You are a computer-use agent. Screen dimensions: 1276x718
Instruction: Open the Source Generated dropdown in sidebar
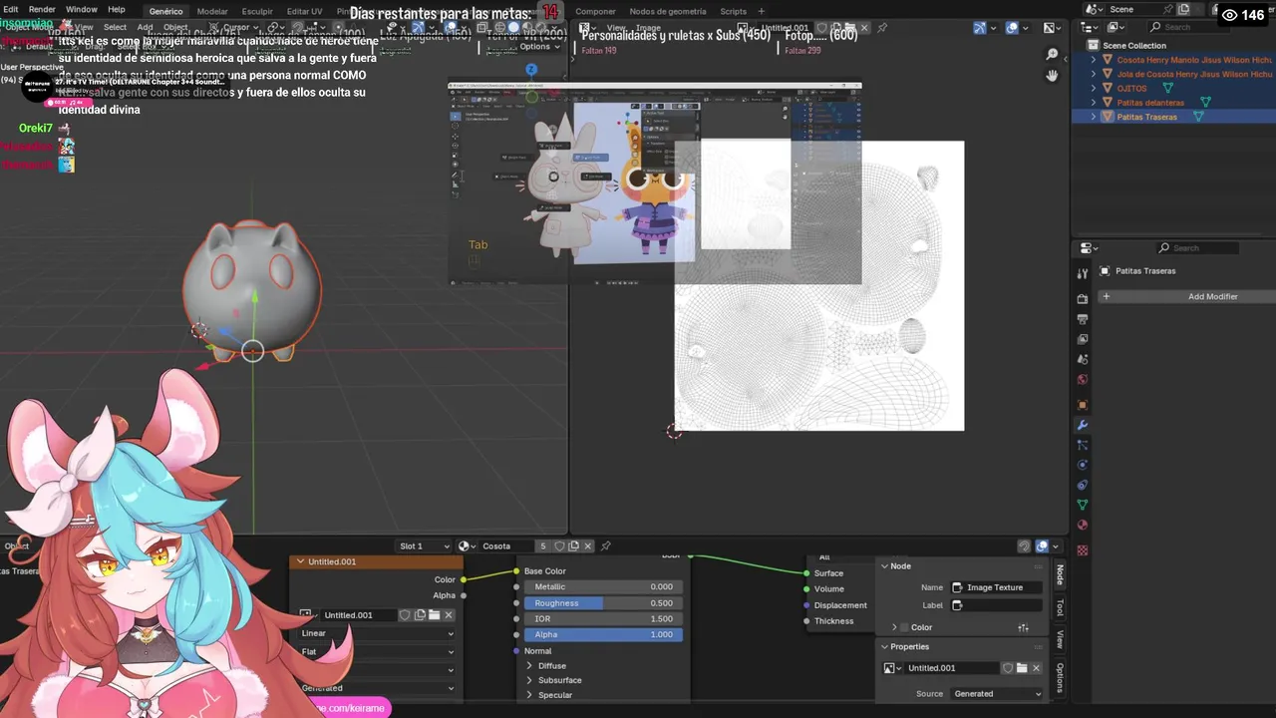coord(997,693)
